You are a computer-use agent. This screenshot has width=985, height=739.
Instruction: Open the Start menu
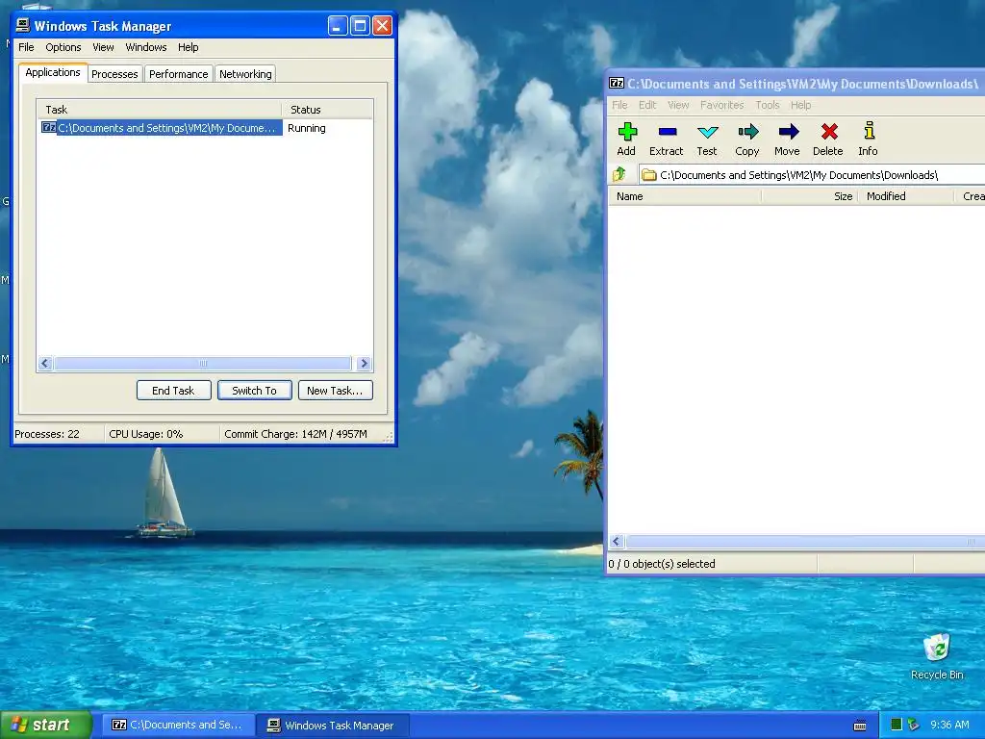(x=46, y=726)
